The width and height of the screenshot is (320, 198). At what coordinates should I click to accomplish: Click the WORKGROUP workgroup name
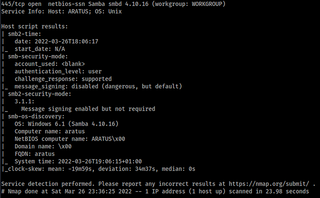[x=207, y=4]
